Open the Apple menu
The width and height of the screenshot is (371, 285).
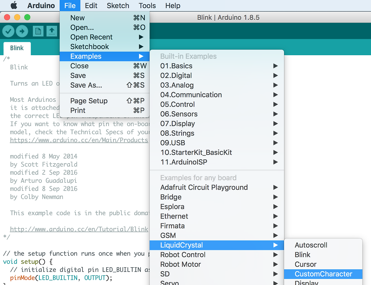tap(14, 6)
